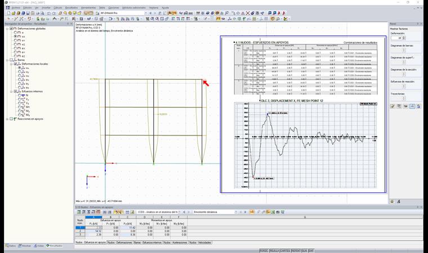This screenshot has height=253, width=428.
Task: Adjust the Deformación factor spinner
Action: (x=404, y=38)
